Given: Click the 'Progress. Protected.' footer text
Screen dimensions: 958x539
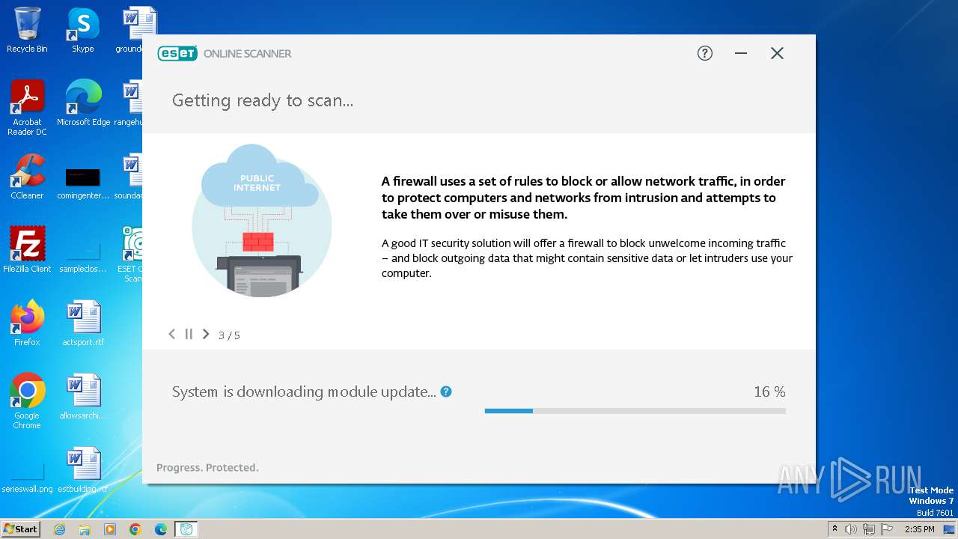Looking at the screenshot, I should (207, 467).
